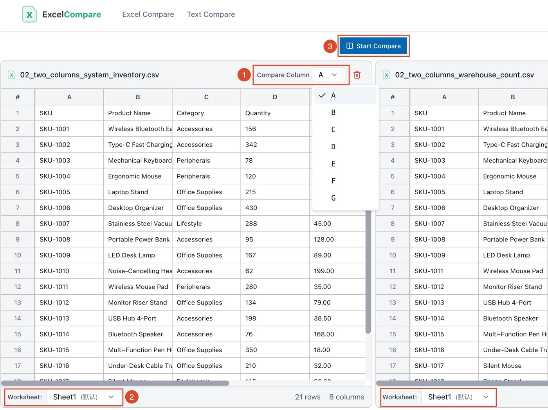
Task: Select column A header in right table
Action: click(444, 97)
